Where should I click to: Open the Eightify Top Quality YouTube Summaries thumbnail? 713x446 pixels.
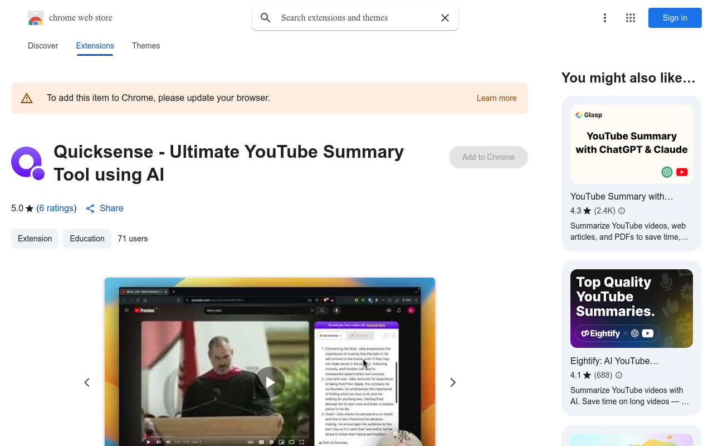coord(632,308)
